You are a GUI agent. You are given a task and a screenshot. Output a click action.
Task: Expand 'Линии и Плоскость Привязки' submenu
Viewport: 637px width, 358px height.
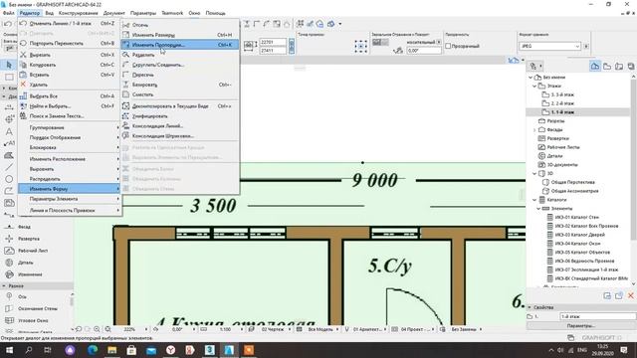point(69,210)
